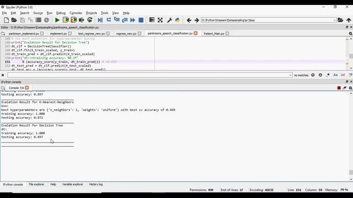The height and width of the screenshot is (198, 353).
Task: Open the Help menu
Action: (126, 13)
